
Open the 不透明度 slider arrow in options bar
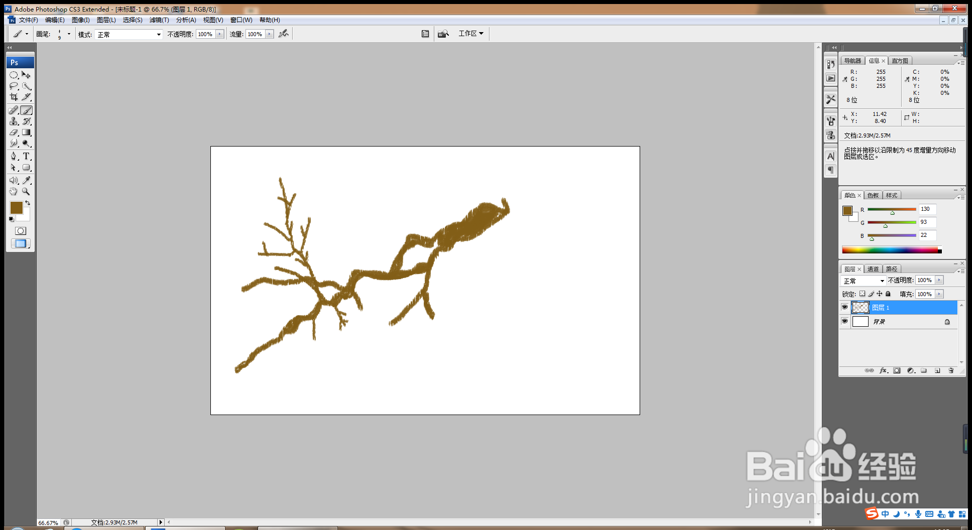coord(219,34)
